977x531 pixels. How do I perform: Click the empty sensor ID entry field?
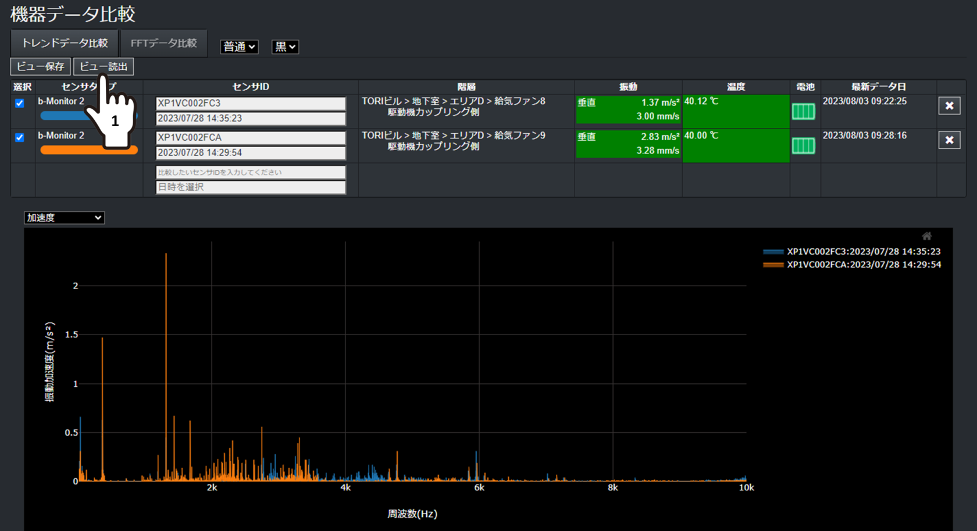(x=251, y=172)
